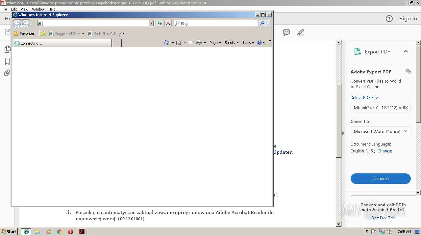Click the Read Mail icon in IE
Image resolution: width=421 pixels, height=236 pixels.
tap(191, 43)
